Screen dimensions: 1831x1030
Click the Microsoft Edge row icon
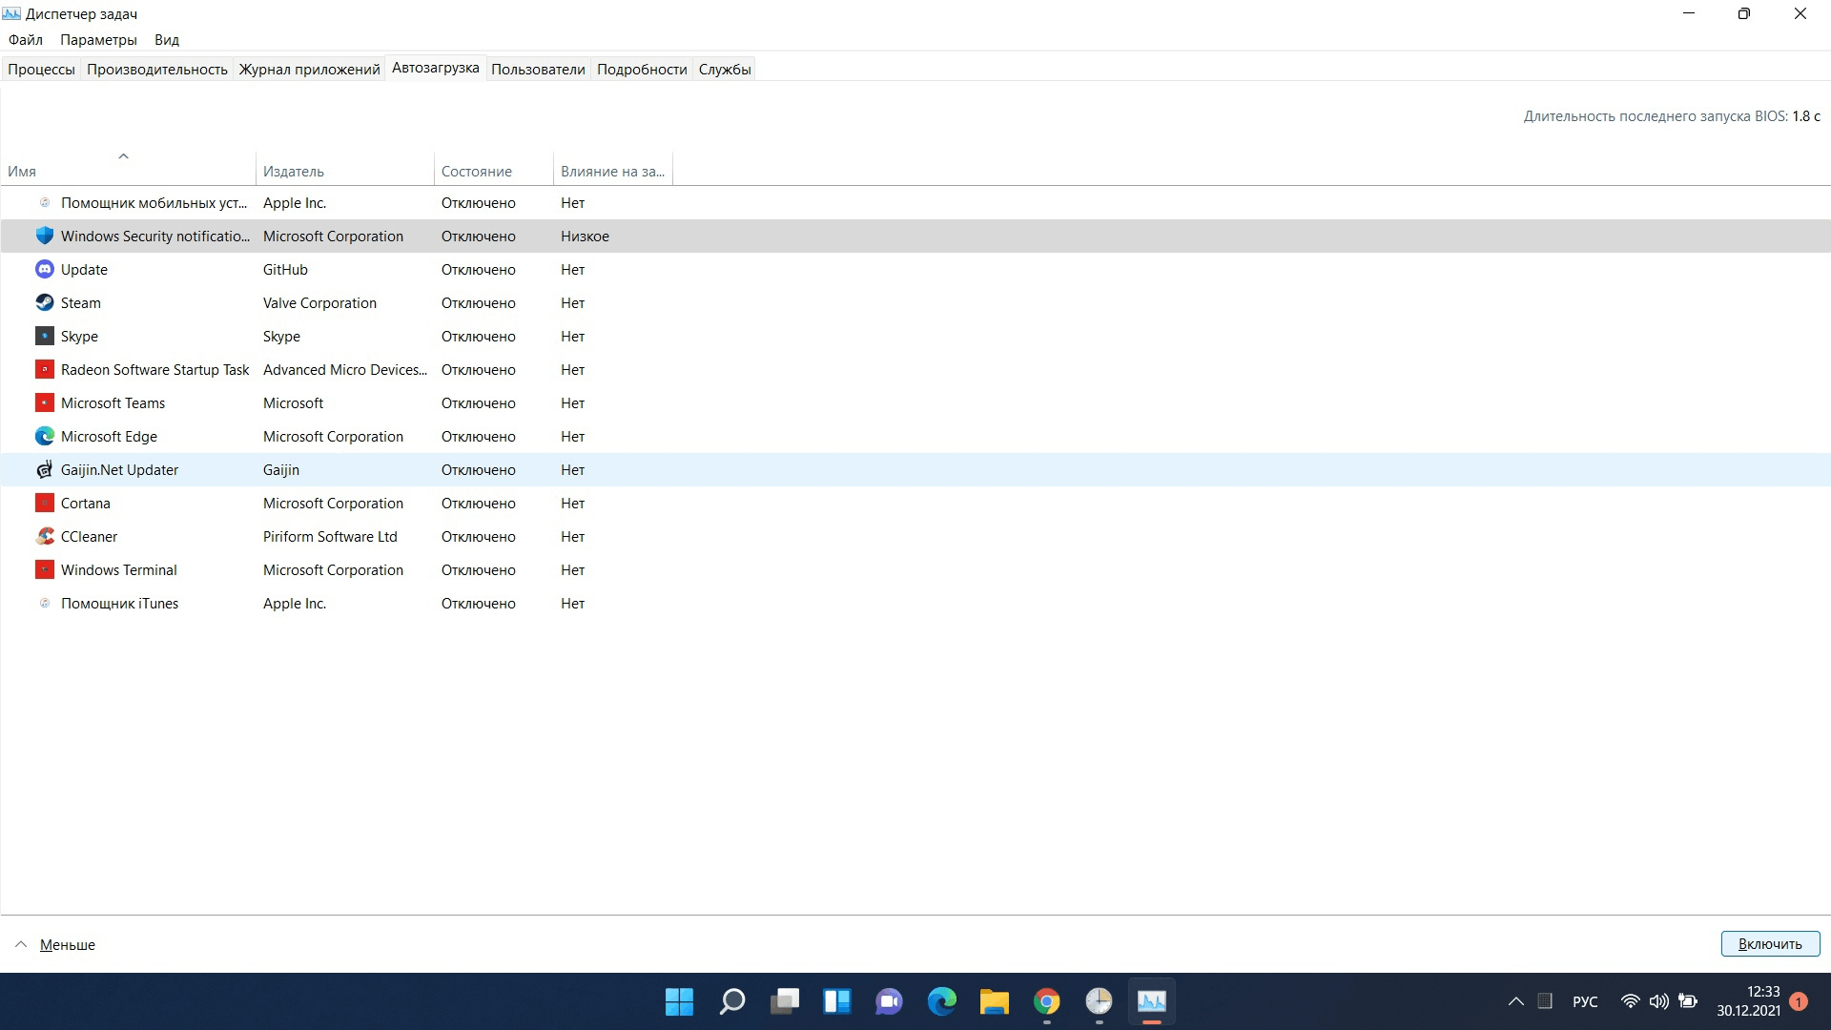pyautogui.click(x=45, y=436)
